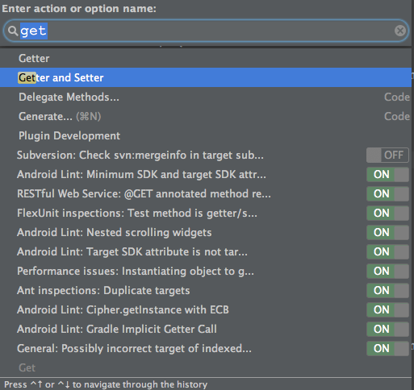Viewport: 414px width, 390px height.
Task: Toggle Subversion svn:mergeinfo check switch
Action: tap(387, 155)
